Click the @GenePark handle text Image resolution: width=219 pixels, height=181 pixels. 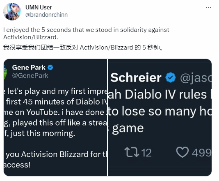pyautogui.click(x=30, y=76)
